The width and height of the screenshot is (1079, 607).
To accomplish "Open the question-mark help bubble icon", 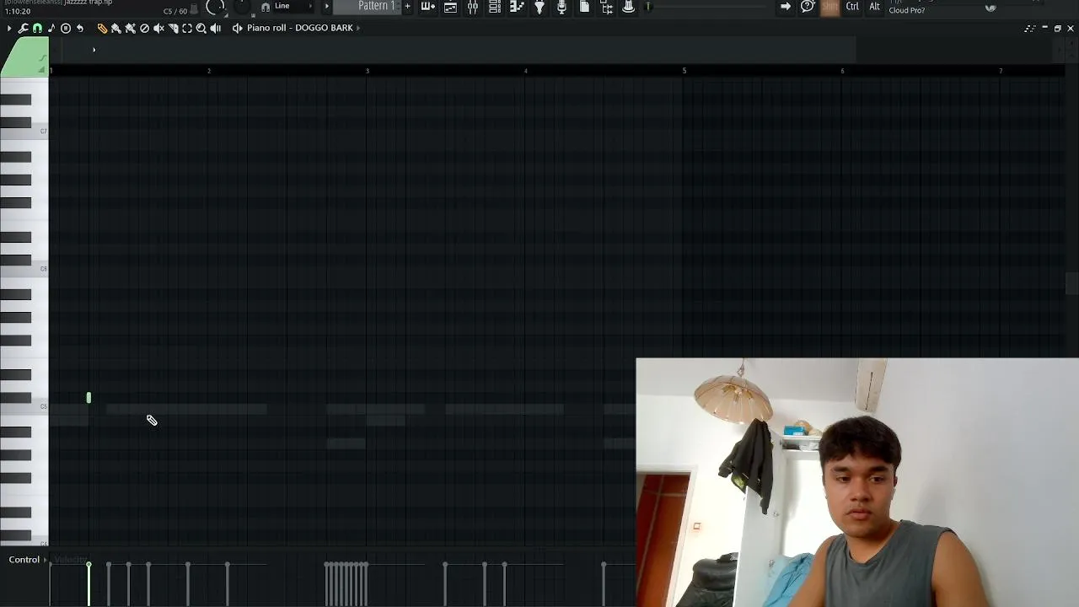I will [x=808, y=7].
